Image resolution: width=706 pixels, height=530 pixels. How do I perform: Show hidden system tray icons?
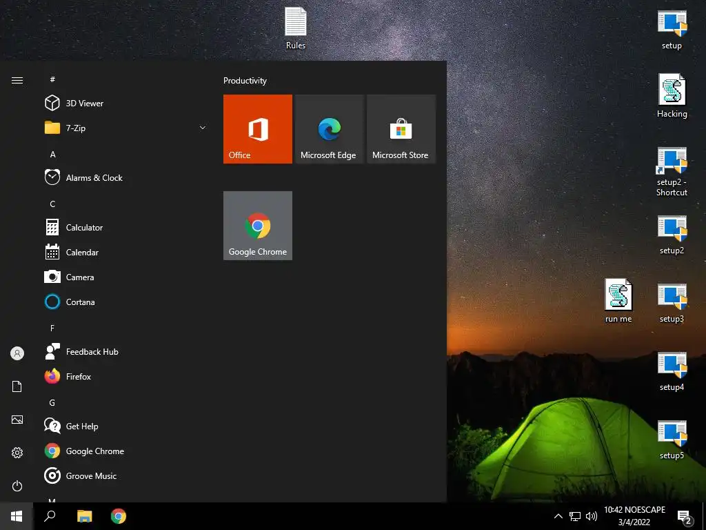(558, 516)
